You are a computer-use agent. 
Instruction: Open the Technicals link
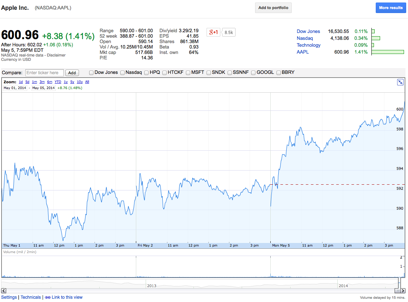[x=31, y=297]
